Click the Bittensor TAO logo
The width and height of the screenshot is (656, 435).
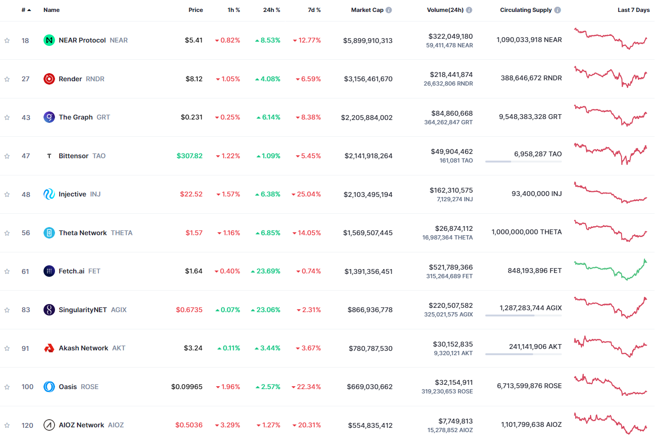(x=49, y=156)
